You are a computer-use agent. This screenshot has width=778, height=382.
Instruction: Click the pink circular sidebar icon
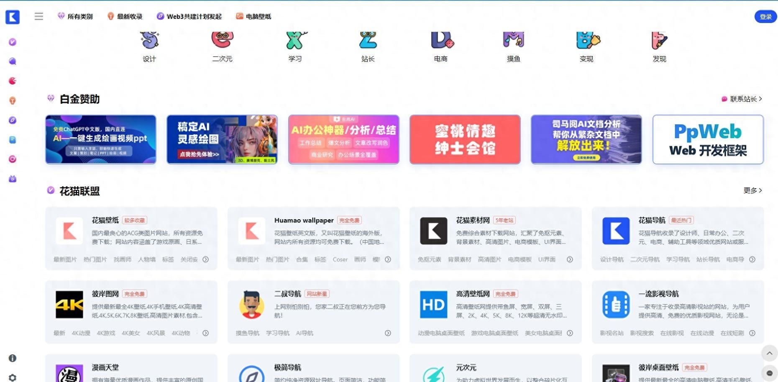point(13,159)
